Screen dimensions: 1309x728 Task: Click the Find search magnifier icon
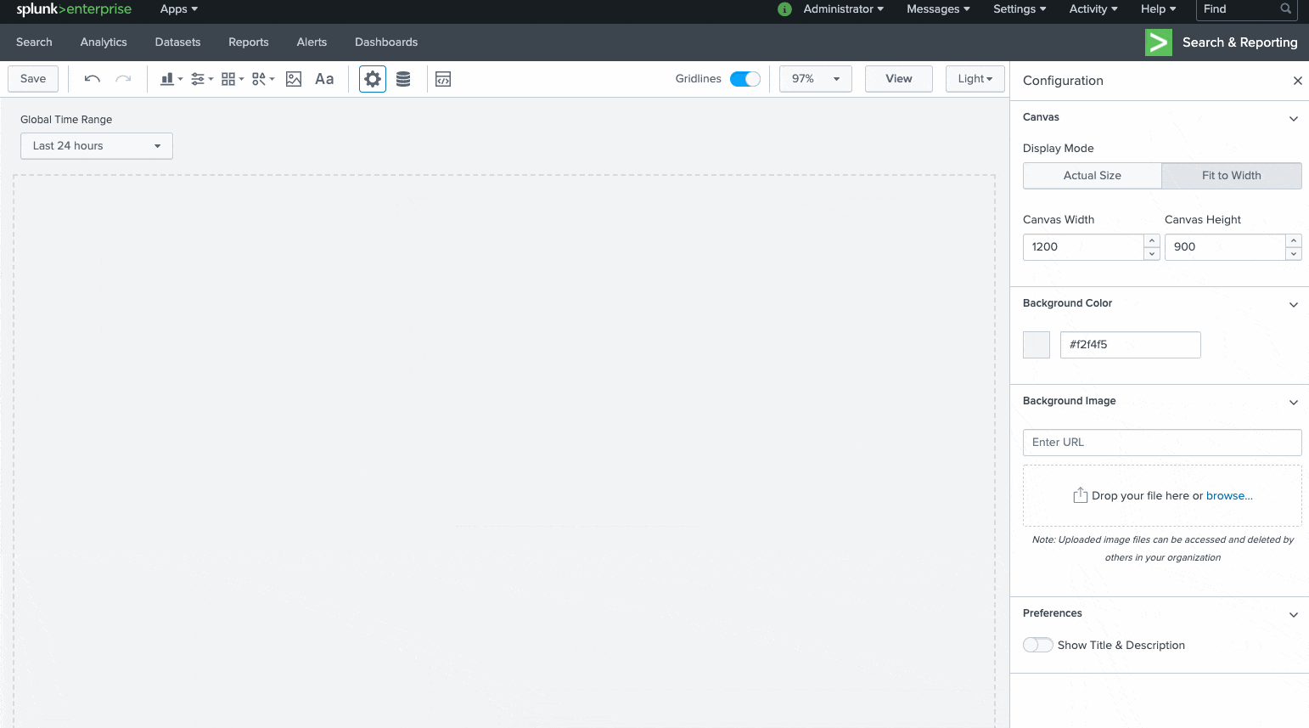click(1286, 8)
